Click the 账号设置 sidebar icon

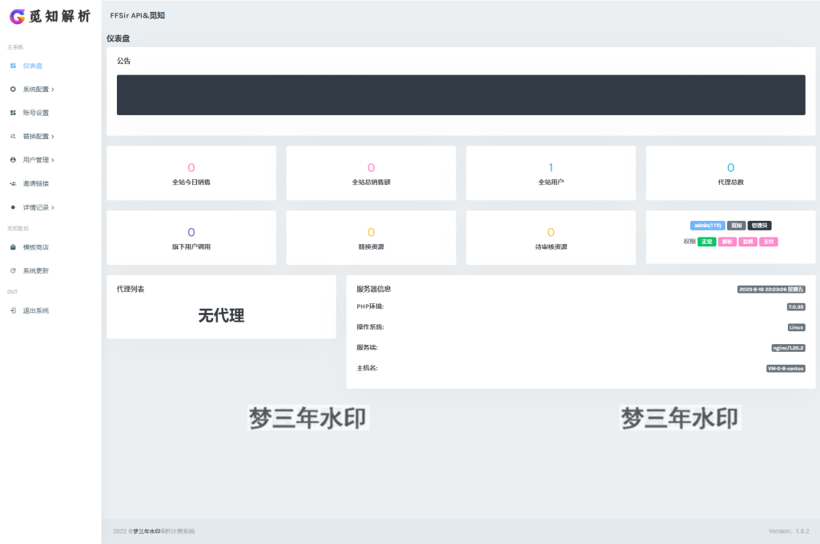coord(13,113)
